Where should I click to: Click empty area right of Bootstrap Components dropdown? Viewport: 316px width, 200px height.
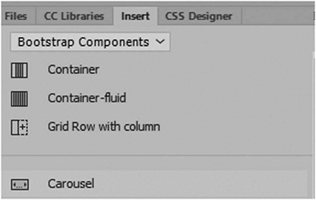coord(237,42)
